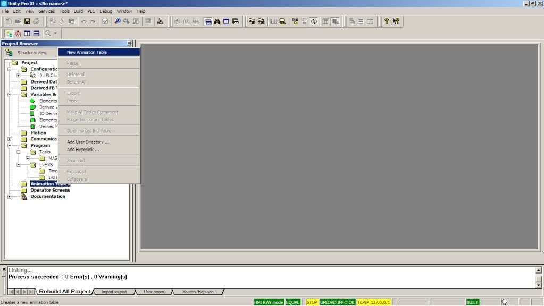Image resolution: width=544 pixels, height=306 pixels.
Task: Click the What's This pointer help icon
Action: tap(396, 21)
